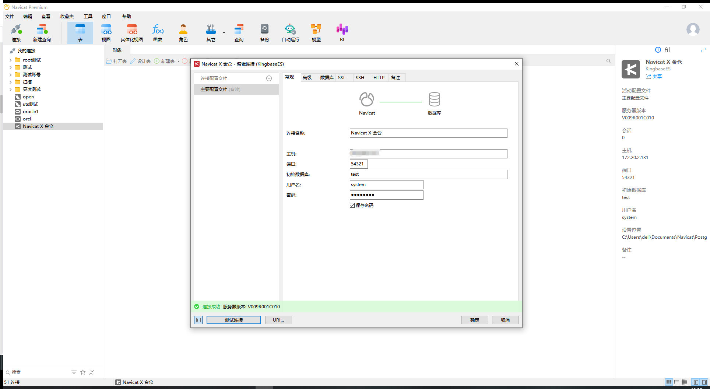Viewport: 710px width, 389px height.
Task: Open the Others toolbar dropdown arrow
Action: tap(224, 33)
